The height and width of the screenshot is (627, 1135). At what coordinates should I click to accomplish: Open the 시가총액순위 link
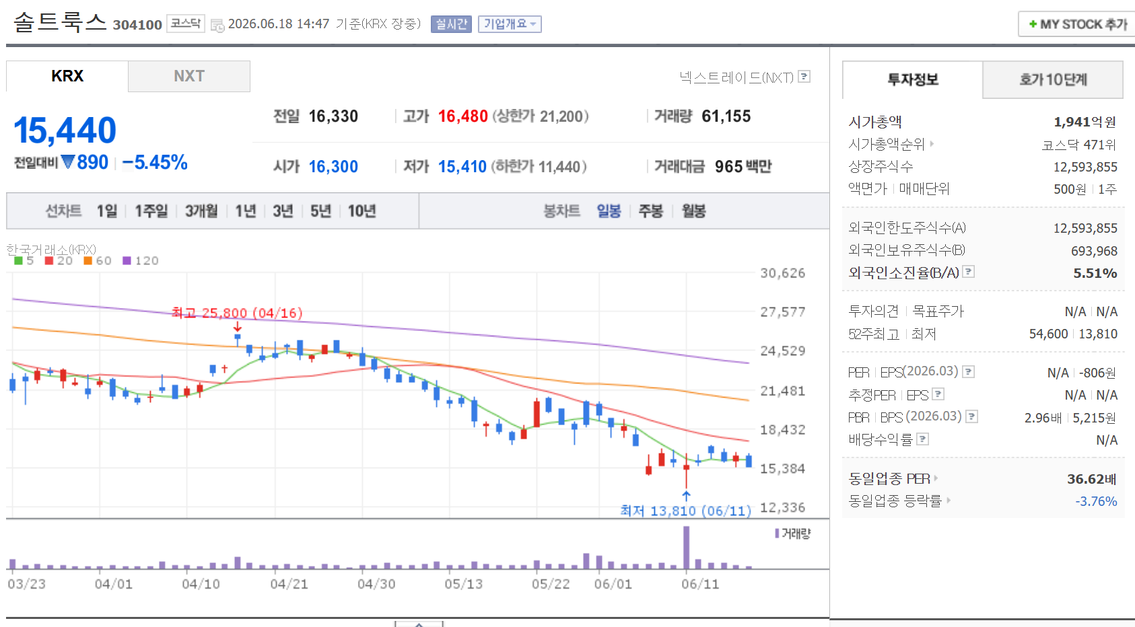point(887,144)
